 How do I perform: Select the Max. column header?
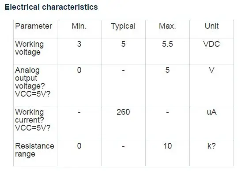pos(167,26)
